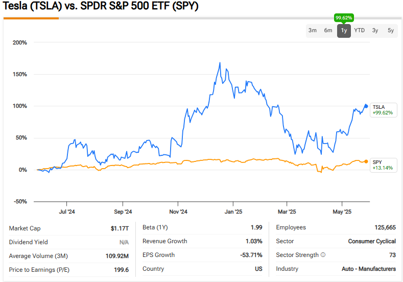Select the 1y time range tab
Image resolution: width=403 pixels, height=282 pixels.
pyautogui.click(x=344, y=31)
